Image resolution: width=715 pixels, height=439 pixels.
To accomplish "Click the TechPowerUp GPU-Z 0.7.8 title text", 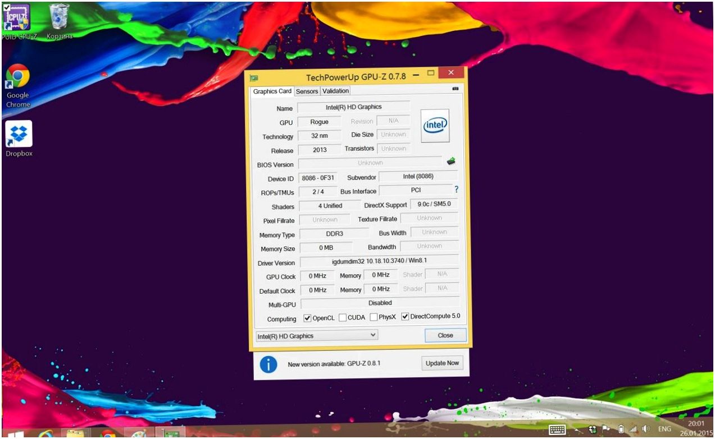I will point(356,77).
